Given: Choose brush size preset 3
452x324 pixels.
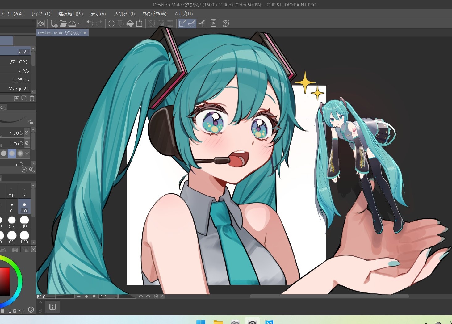Looking at the screenshot, I should 24,191.
